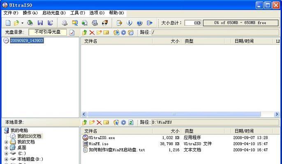Open the 文件(F) menu
This screenshot has width=282, height=164.
click(x=11, y=13)
